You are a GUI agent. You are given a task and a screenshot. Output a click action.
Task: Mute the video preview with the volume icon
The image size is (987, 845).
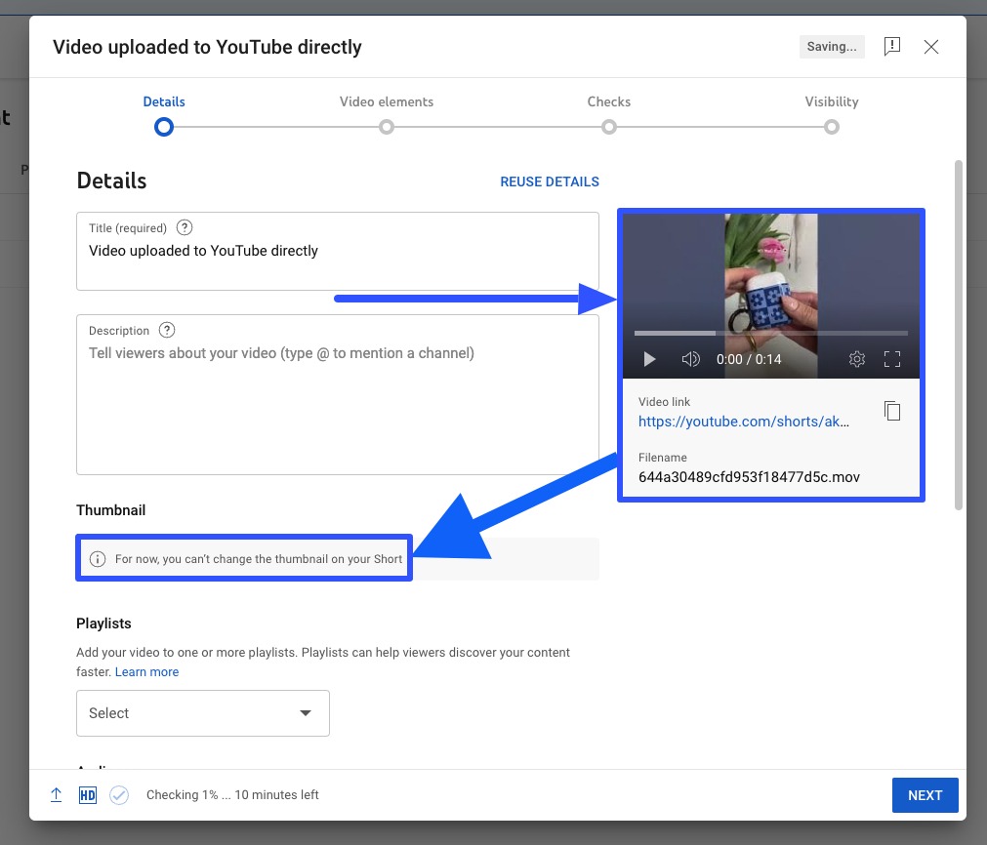(690, 359)
